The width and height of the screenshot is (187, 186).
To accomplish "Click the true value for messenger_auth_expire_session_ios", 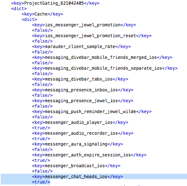I will tap(41, 160).
